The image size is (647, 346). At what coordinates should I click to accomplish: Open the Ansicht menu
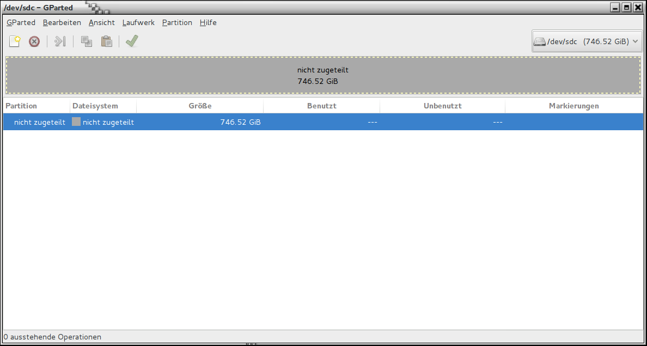click(x=102, y=22)
